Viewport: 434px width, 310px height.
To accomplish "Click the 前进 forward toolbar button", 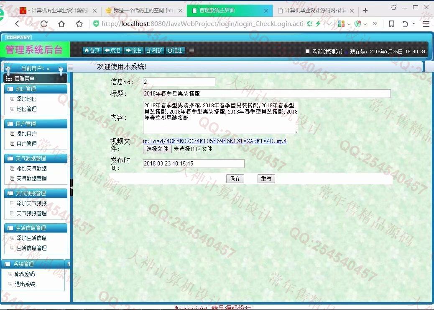I will (133, 50).
